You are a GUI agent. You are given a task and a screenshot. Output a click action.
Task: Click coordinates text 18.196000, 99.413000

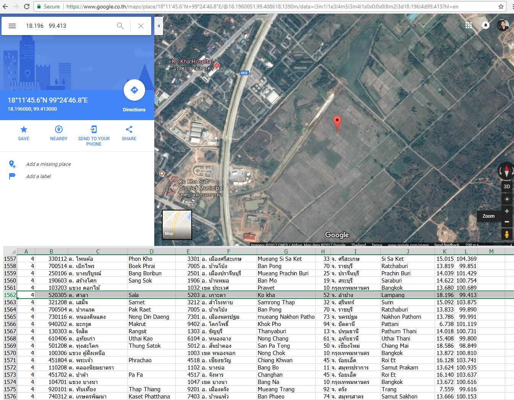pos(32,109)
